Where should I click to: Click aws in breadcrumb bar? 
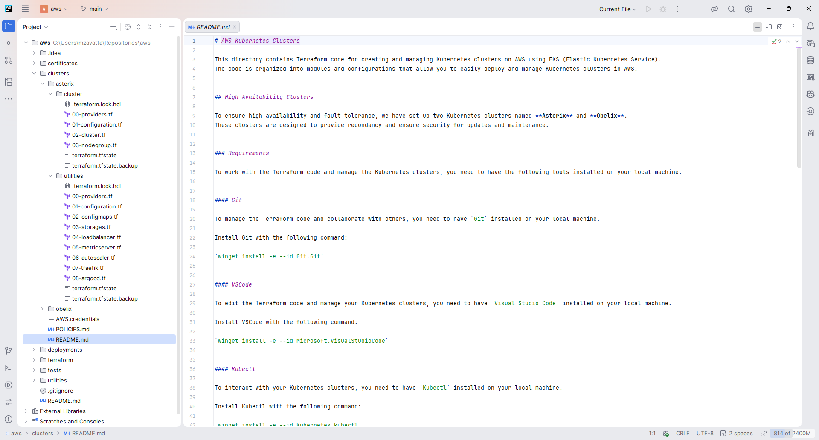click(14, 434)
